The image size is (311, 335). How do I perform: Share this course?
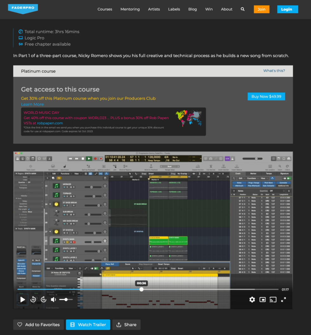click(x=126, y=325)
